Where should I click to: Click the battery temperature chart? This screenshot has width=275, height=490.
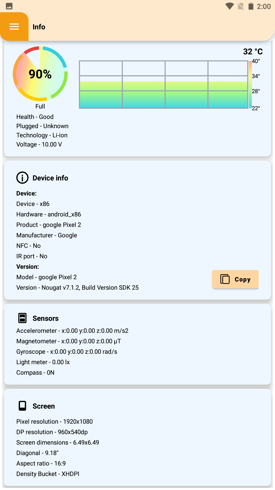tap(164, 84)
